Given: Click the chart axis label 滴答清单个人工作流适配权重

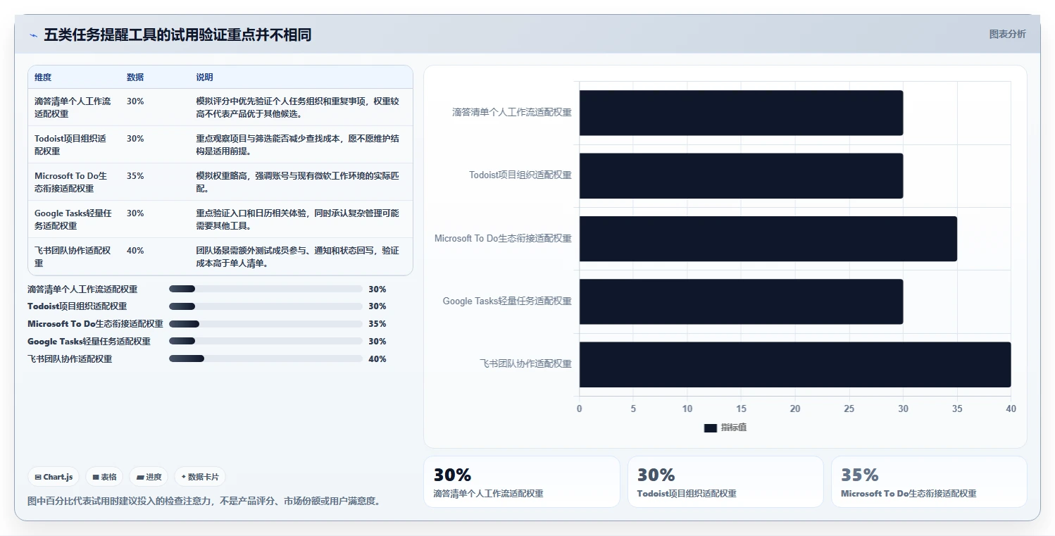Looking at the screenshot, I should click(x=512, y=112).
